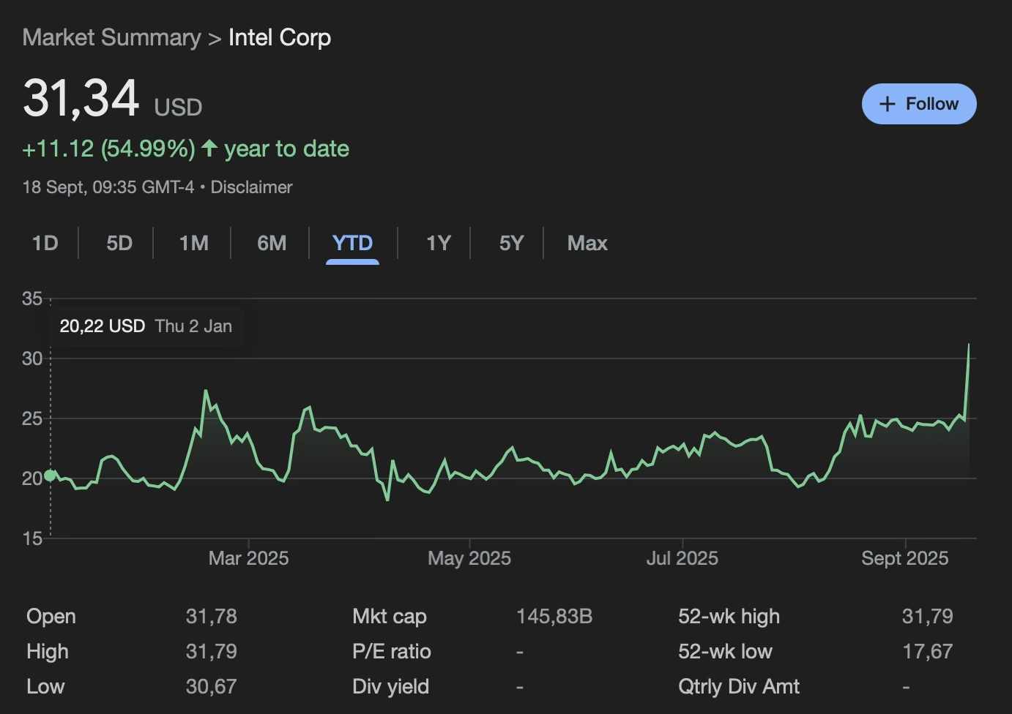The height and width of the screenshot is (714, 1012).
Task: Switch chart to 1D range
Action: click(45, 243)
